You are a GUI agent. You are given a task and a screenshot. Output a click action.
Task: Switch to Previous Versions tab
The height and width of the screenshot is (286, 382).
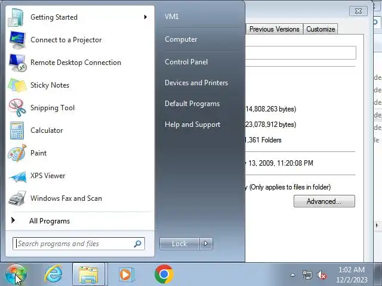click(x=275, y=29)
